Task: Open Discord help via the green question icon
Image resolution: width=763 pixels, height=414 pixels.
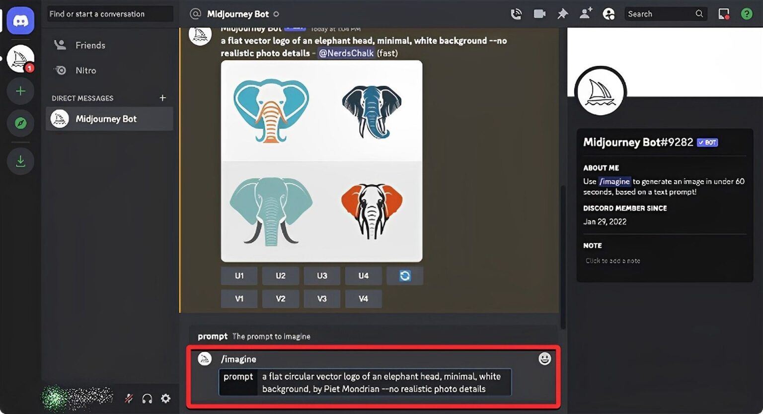Action: (747, 14)
